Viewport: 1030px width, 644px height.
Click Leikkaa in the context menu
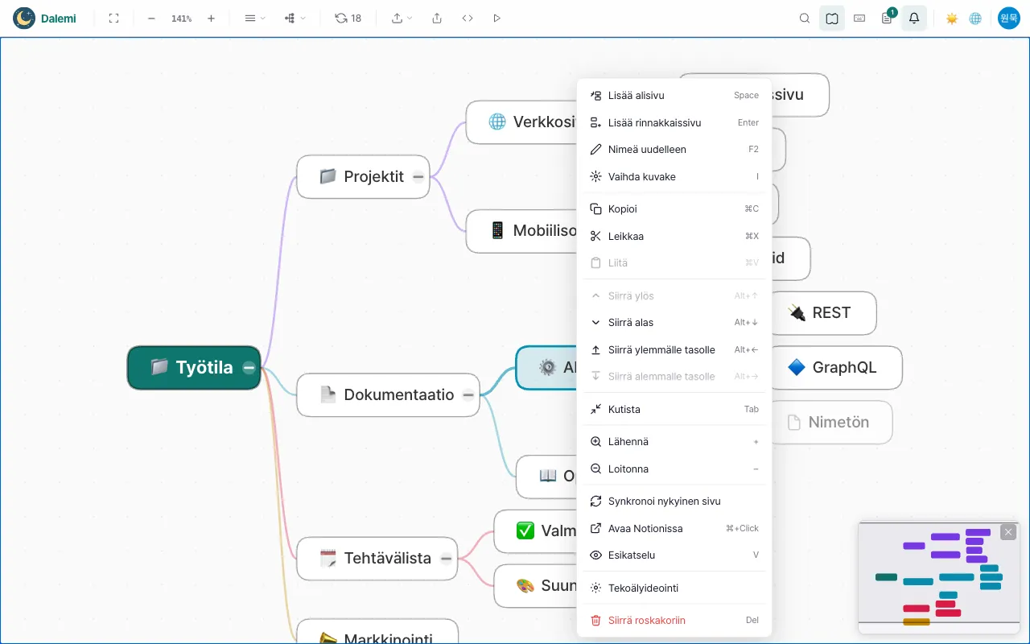(674, 236)
